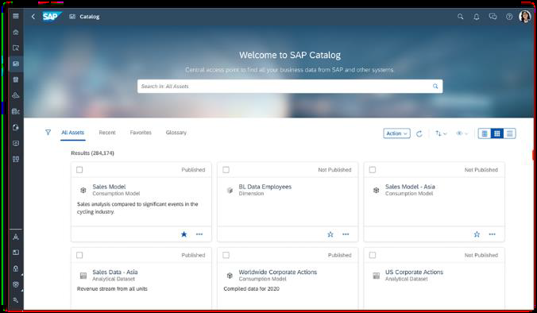Open the Repository Explorer sidebar icon
The width and height of the screenshot is (537, 313).
tap(16, 48)
